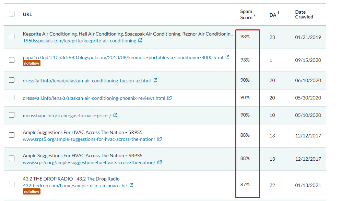Visit mensshape.info trane-gas-furnace-prices link
The width and height of the screenshot is (342, 201).
pos(67,116)
